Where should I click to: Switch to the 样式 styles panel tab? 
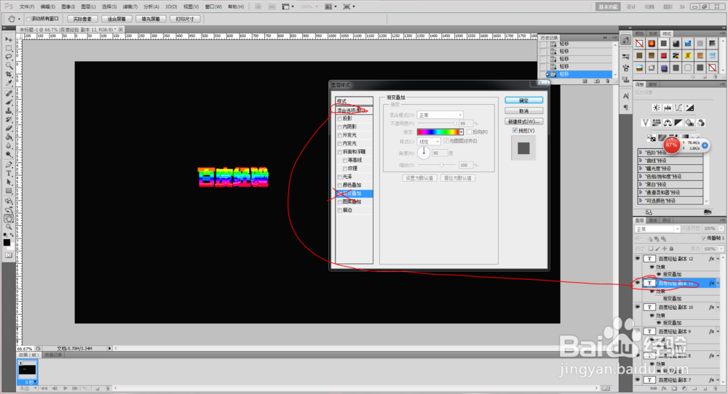tap(667, 34)
